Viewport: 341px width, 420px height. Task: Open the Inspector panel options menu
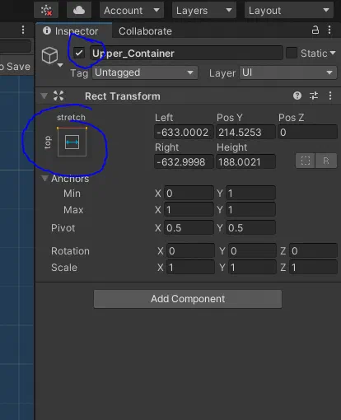[x=329, y=30]
